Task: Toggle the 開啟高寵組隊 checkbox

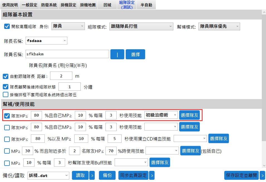Action: point(7,26)
